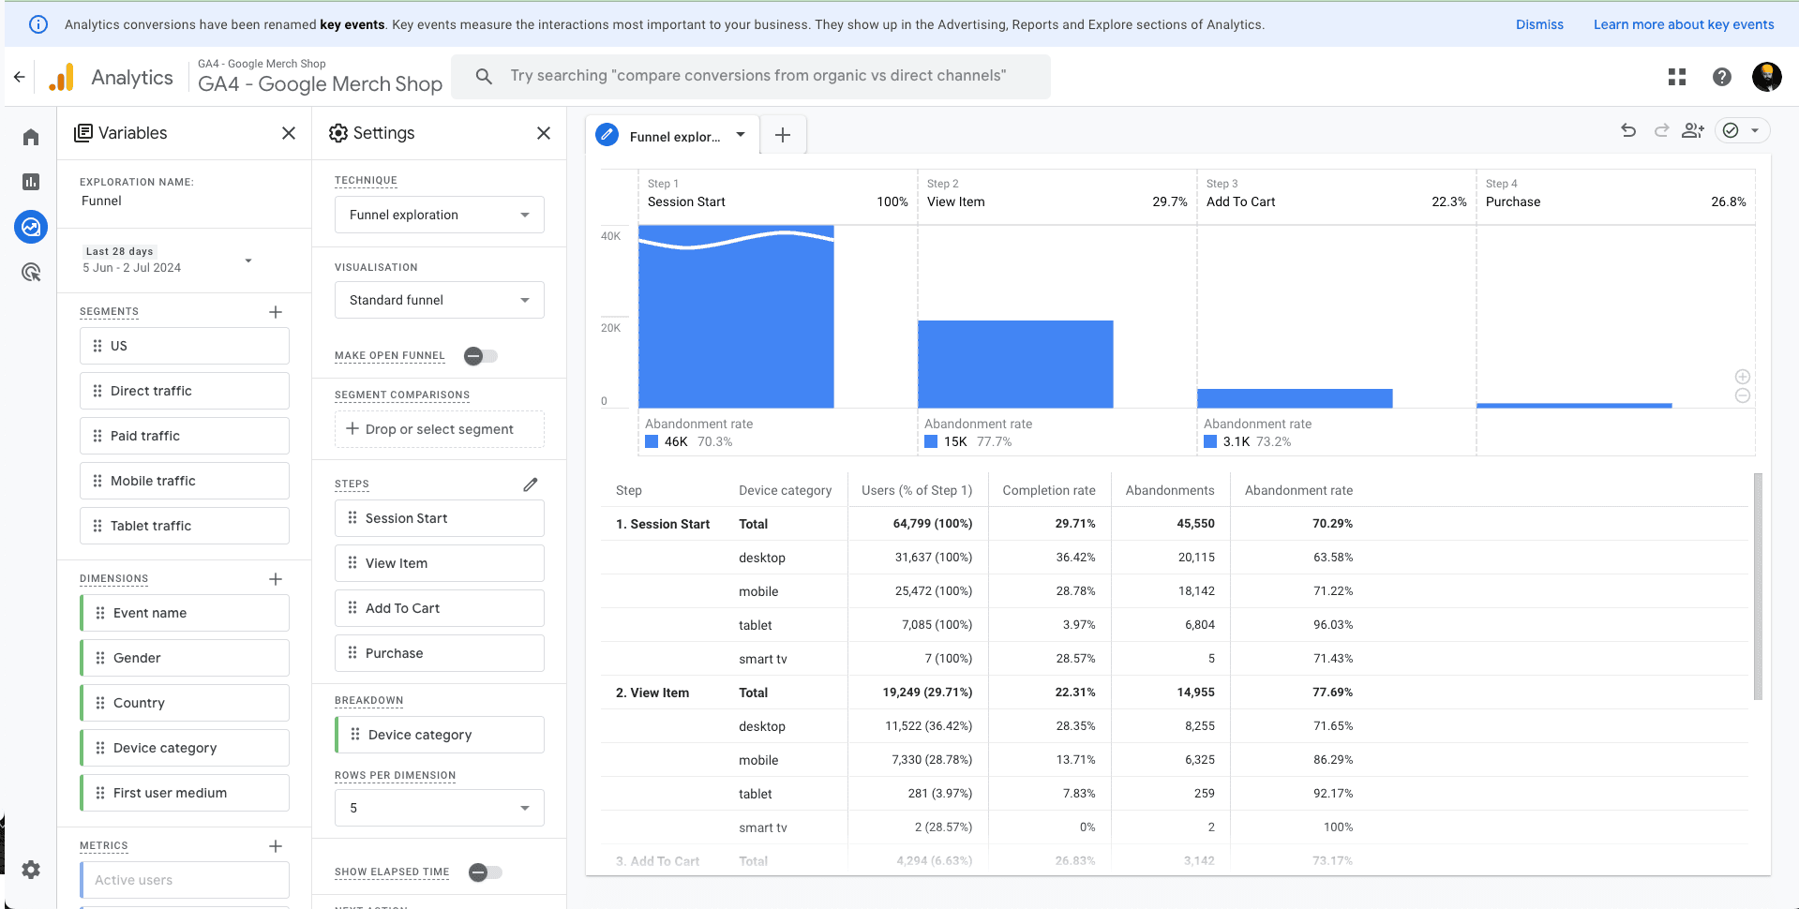Screen dimensions: 1799x909
Task: Click the Abandonment rate column header
Action: coord(1298,490)
